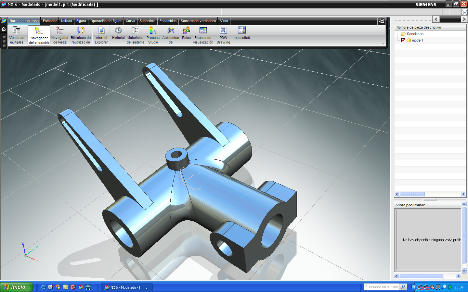468x292 pixels.
Task: Click the NX quick launch icon in taskbar
Action: coord(81,287)
